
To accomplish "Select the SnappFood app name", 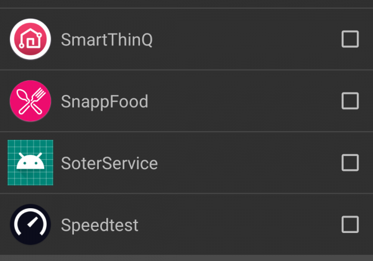I will (104, 102).
